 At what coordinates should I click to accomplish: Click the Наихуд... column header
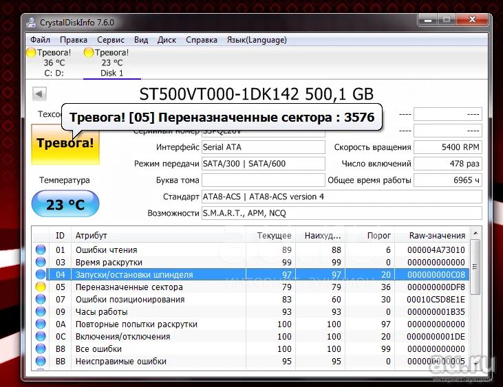[x=320, y=236]
